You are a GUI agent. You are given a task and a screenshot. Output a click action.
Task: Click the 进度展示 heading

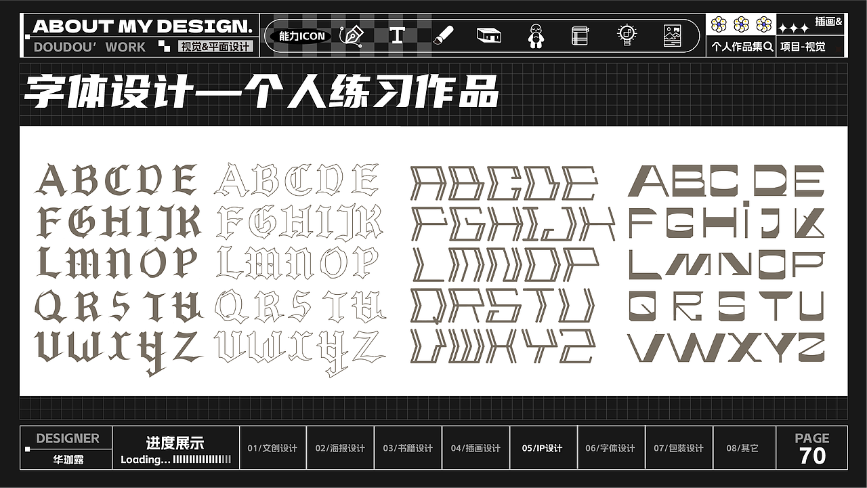[175, 443]
